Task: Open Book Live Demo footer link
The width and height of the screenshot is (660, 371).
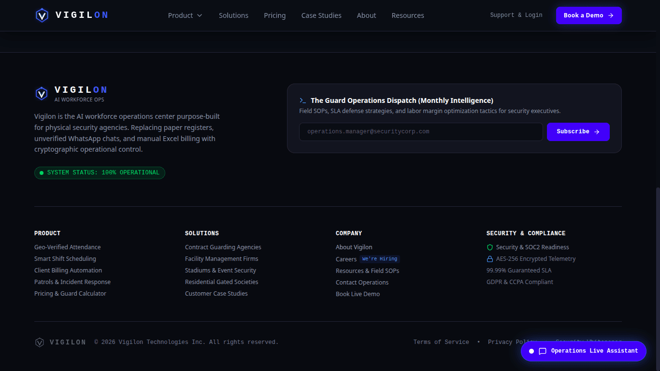Action: [358, 294]
